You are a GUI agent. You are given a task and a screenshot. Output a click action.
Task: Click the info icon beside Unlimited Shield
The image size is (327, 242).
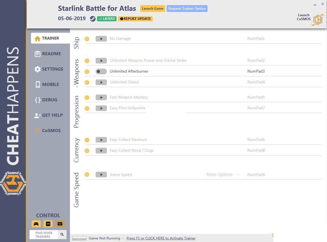tap(87, 83)
